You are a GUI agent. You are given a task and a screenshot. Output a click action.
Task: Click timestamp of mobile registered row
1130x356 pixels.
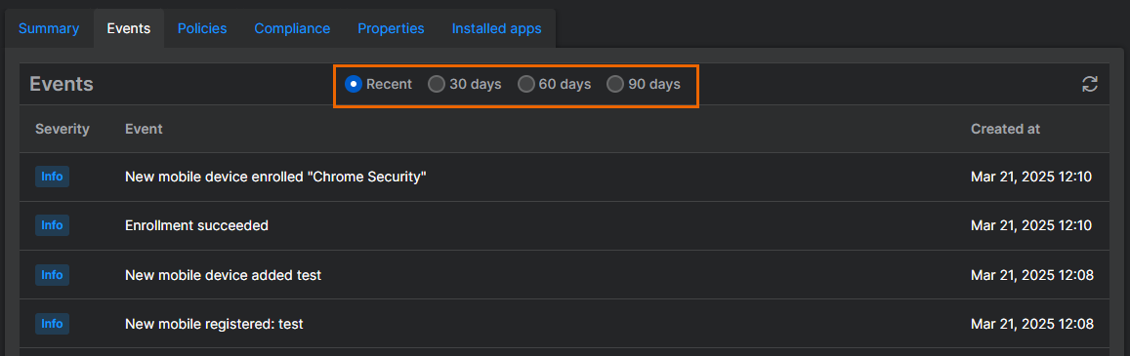click(x=1031, y=325)
